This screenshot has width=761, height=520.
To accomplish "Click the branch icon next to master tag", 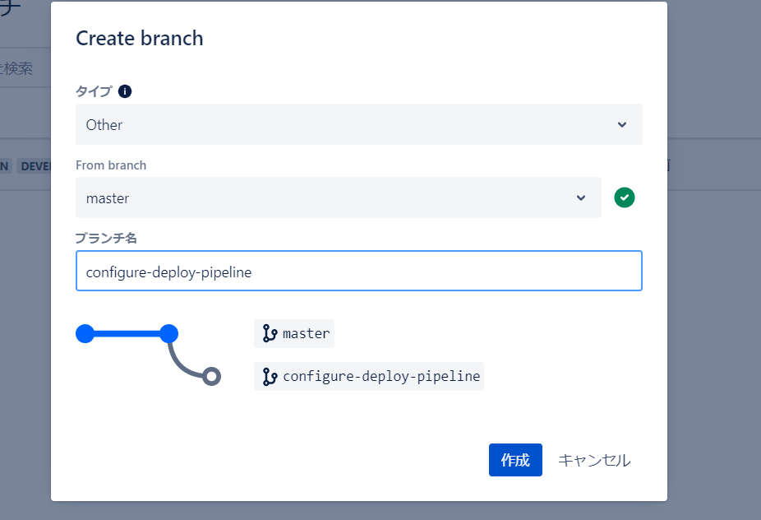I will tap(270, 333).
